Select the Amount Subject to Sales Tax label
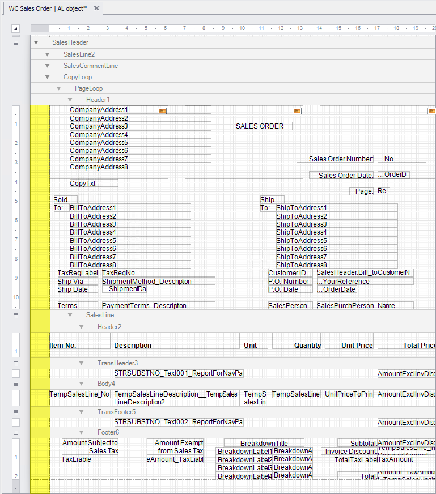The height and width of the screenshot is (494, 436). tap(90, 447)
